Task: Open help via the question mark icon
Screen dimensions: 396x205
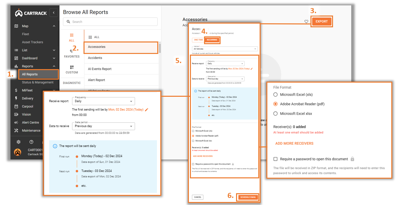Action: [31, 142]
